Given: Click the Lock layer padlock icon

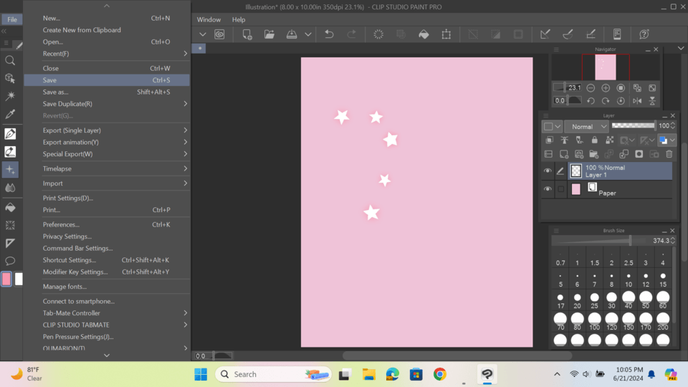Looking at the screenshot, I should (x=594, y=140).
